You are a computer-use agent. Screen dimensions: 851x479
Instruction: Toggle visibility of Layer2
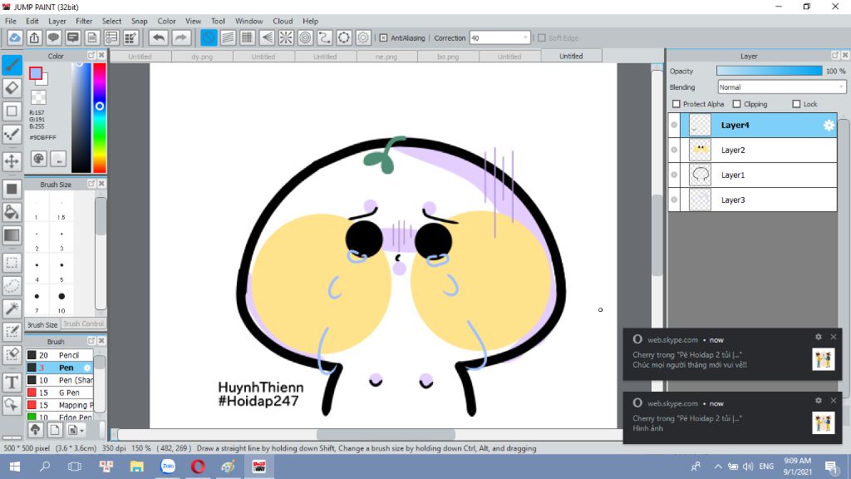(674, 150)
